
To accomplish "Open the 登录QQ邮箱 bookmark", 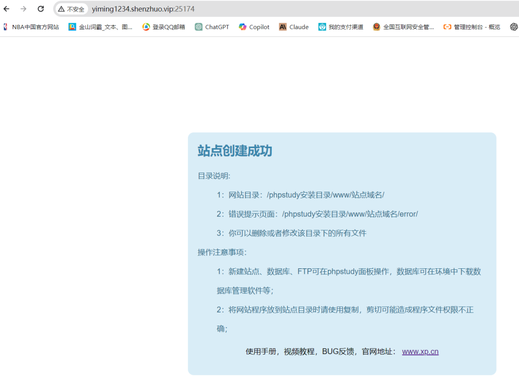I will (x=164, y=27).
